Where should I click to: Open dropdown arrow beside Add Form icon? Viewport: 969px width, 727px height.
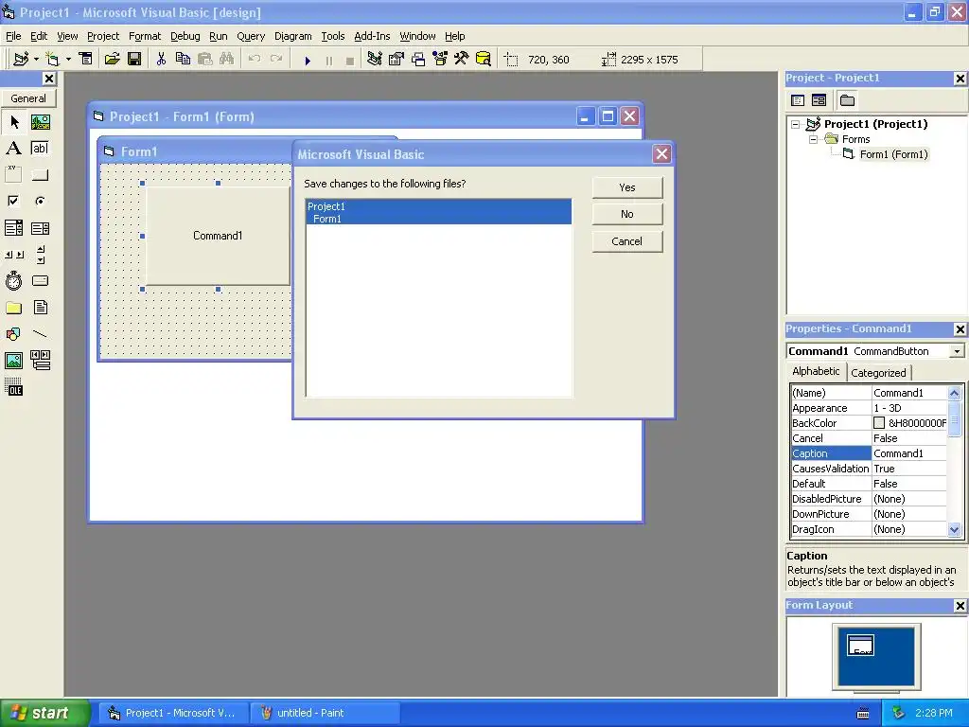tap(68, 60)
